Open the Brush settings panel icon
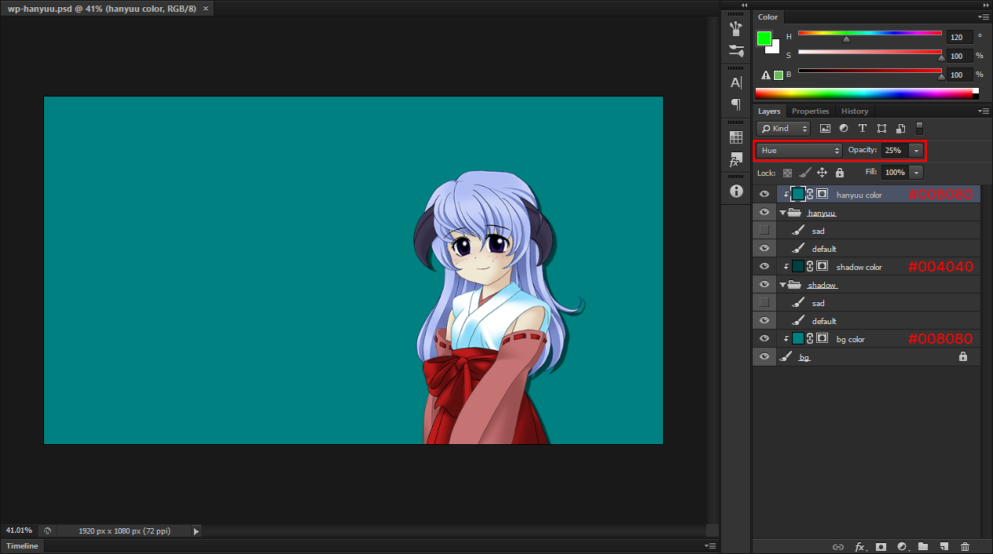The width and height of the screenshot is (993, 554). [736, 51]
